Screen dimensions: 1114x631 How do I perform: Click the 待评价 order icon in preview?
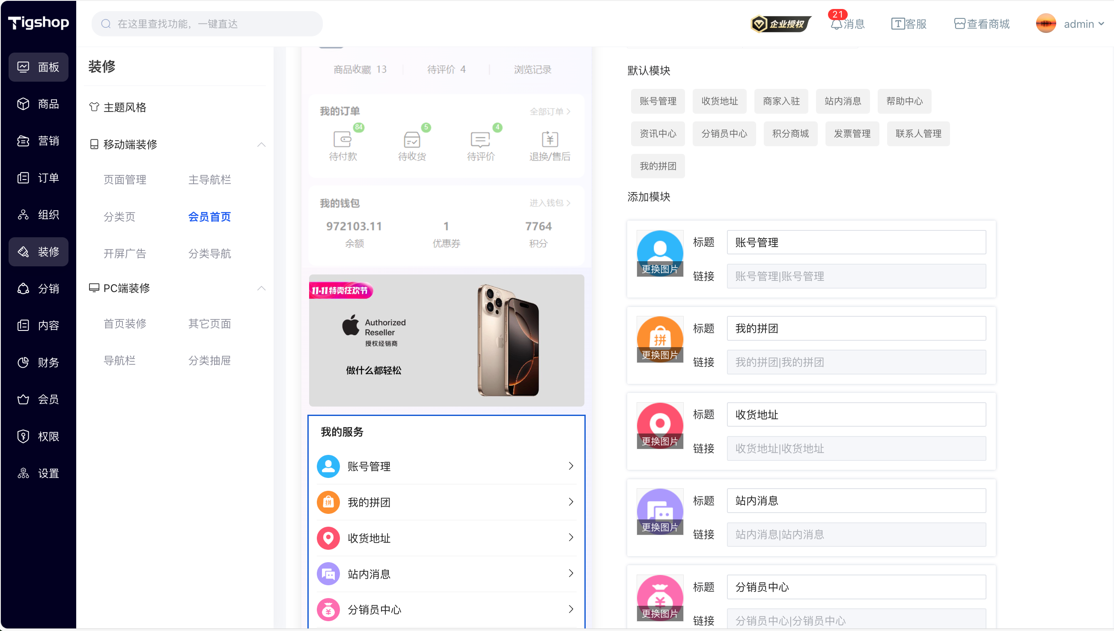(x=480, y=145)
